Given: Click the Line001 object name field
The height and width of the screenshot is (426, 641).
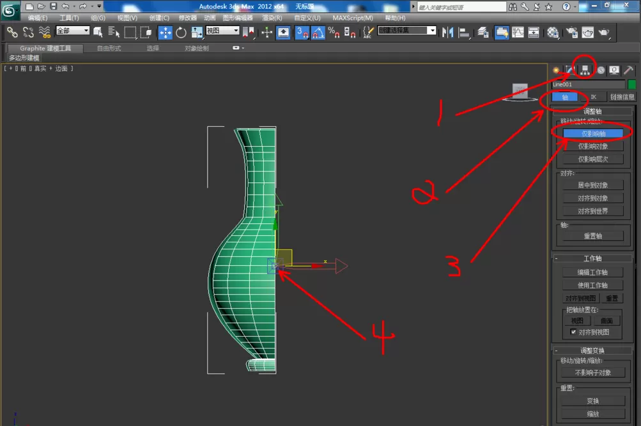Looking at the screenshot, I should coord(588,84).
